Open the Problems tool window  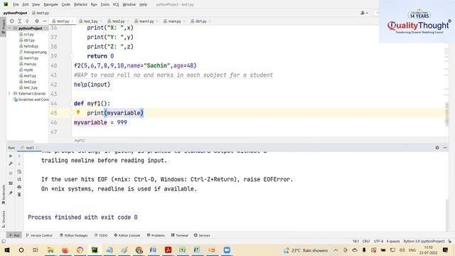click(156, 235)
